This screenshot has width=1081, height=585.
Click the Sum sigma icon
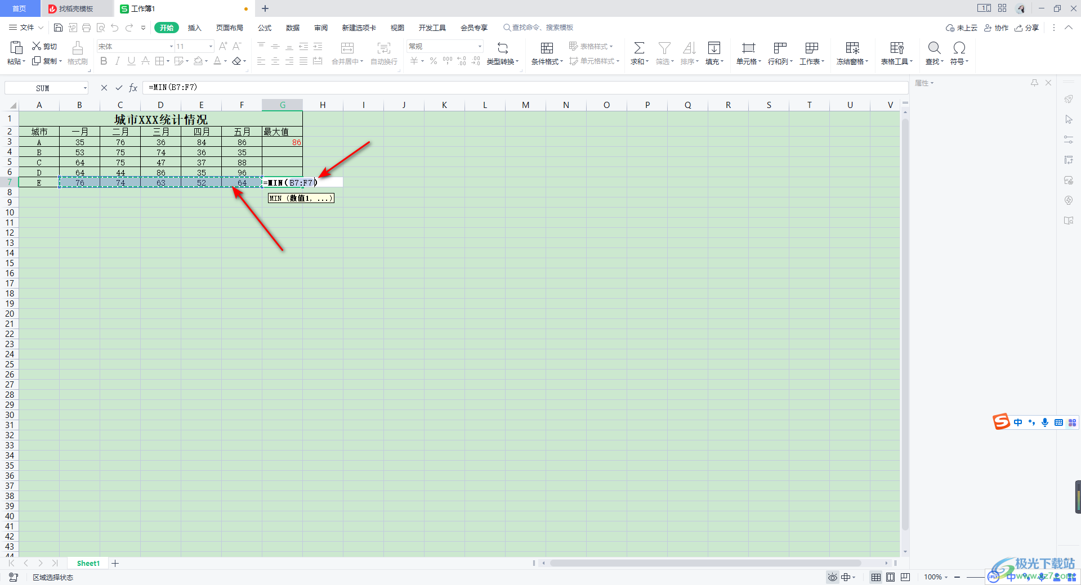pyautogui.click(x=639, y=48)
